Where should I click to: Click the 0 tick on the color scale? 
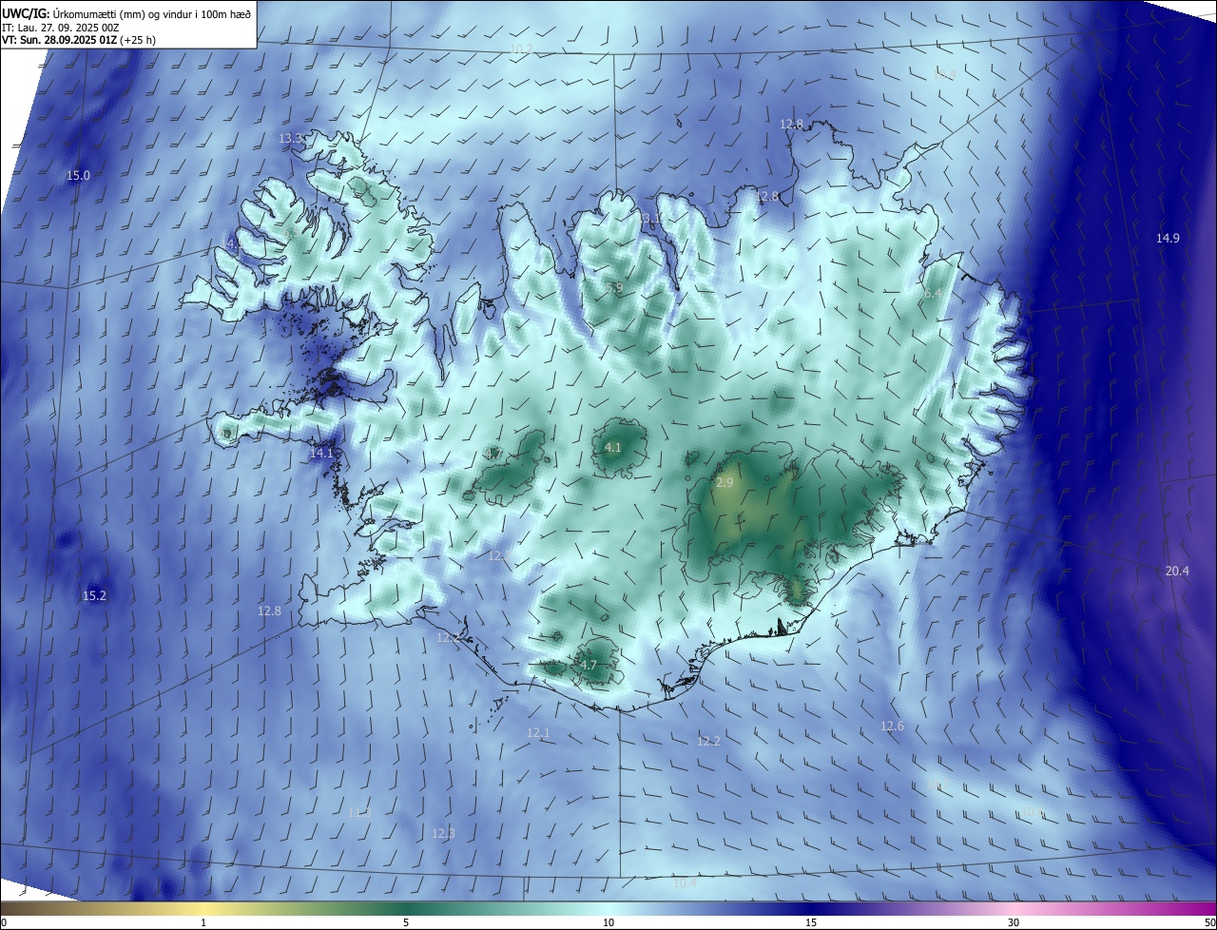point(4,922)
